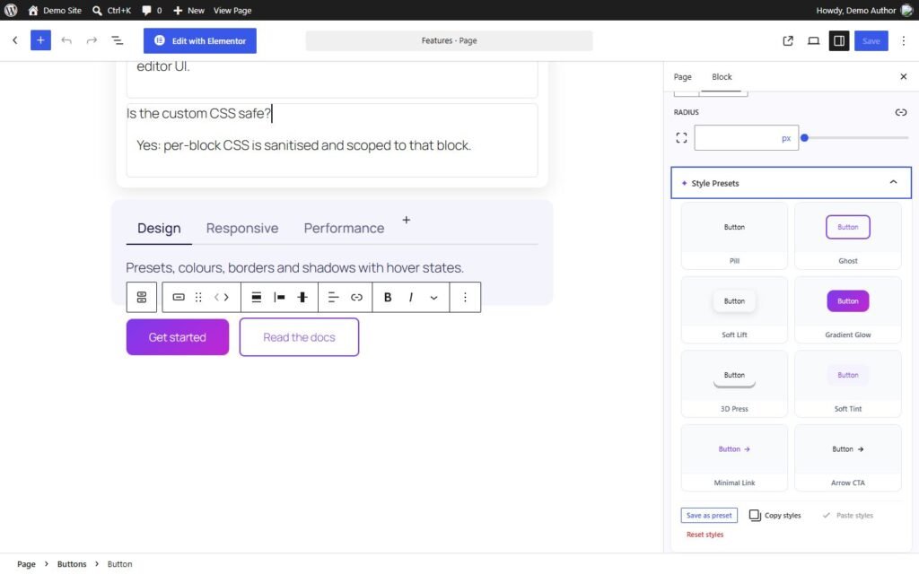
Task: Collapse the Style Presets panel
Action: [x=791, y=183]
